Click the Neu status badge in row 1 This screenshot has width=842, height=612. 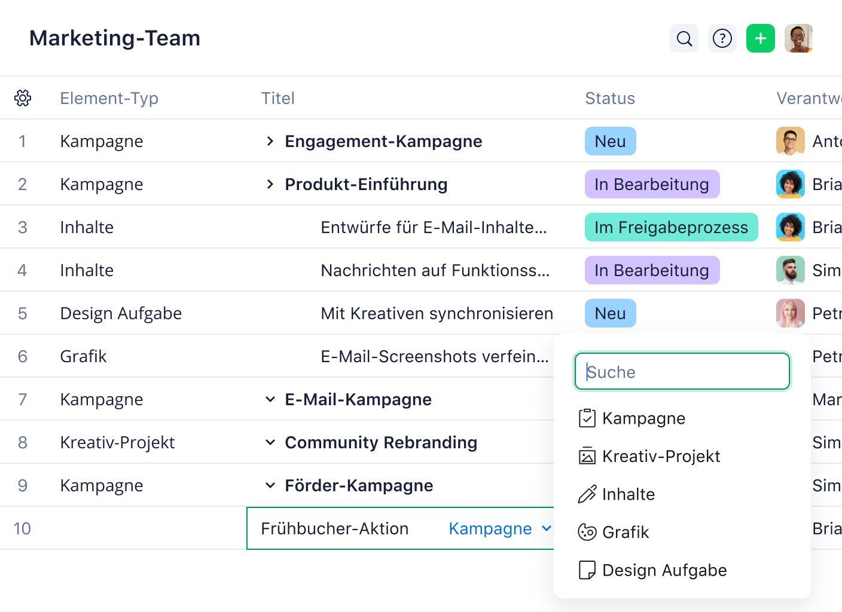(x=610, y=141)
